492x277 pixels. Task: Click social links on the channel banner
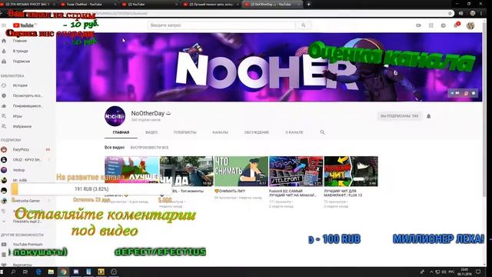464,93
